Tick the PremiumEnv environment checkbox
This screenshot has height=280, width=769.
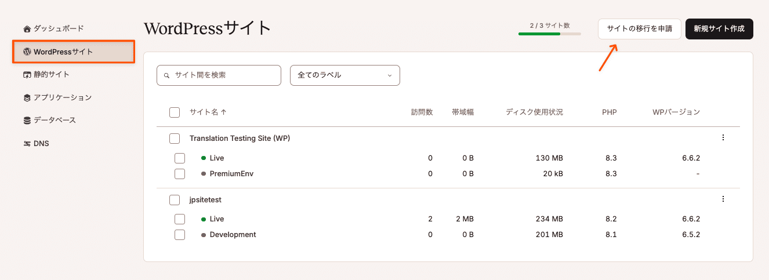[x=180, y=174]
